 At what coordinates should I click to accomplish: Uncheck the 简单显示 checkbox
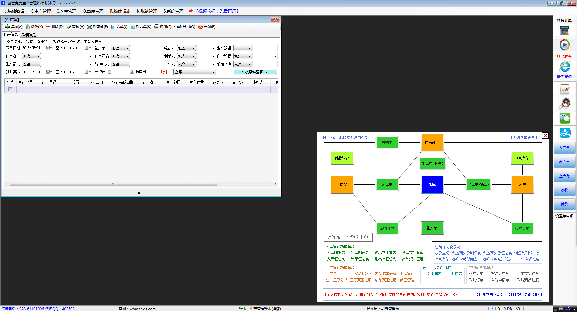coord(132,72)
